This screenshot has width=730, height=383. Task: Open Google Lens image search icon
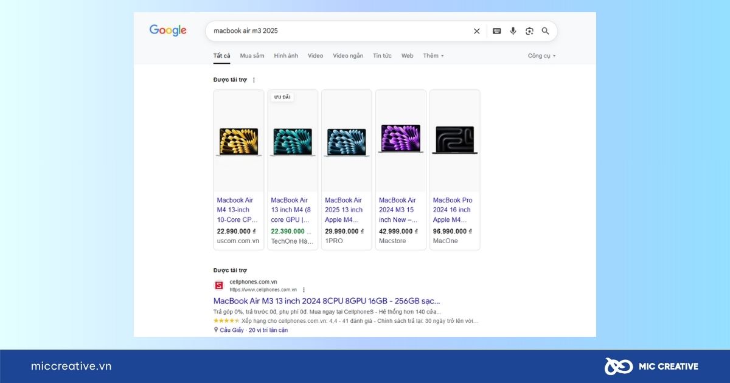[x=529, y=31]
